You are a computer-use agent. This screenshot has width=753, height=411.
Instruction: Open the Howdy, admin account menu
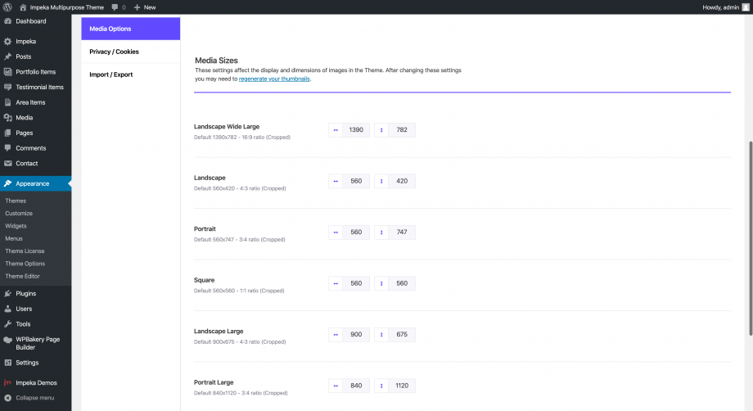tap(725, 7)
